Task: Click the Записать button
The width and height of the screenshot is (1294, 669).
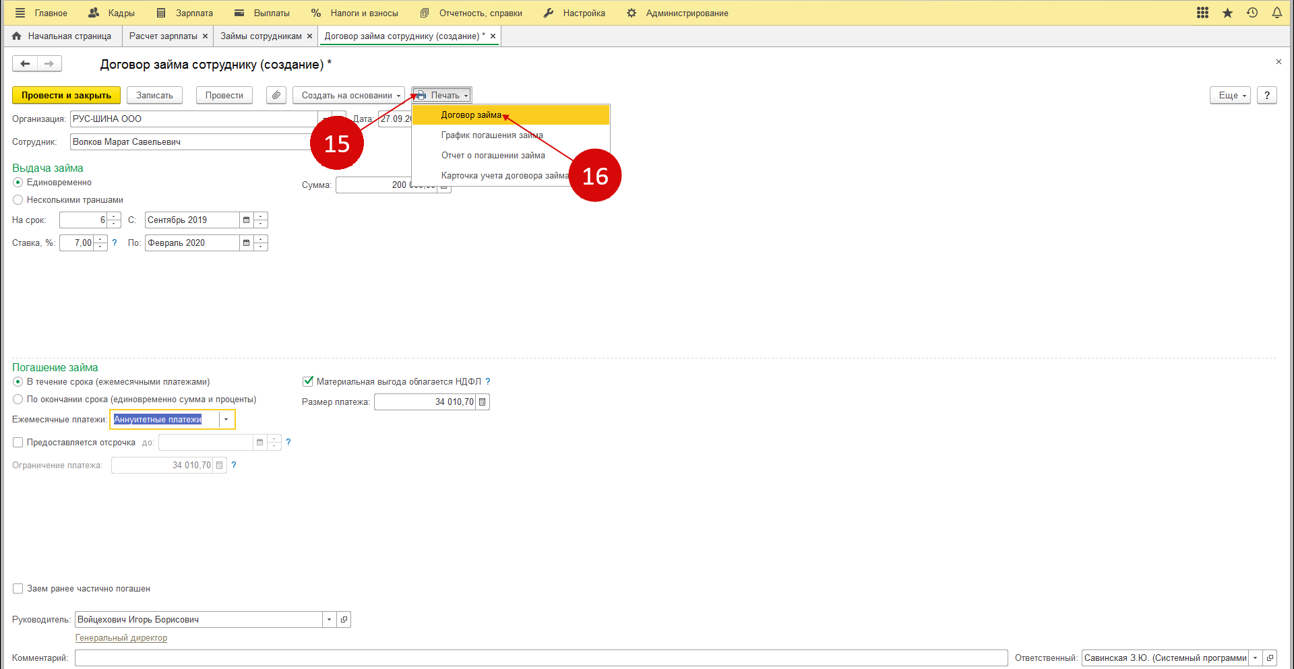Action: tap(154, 95)
